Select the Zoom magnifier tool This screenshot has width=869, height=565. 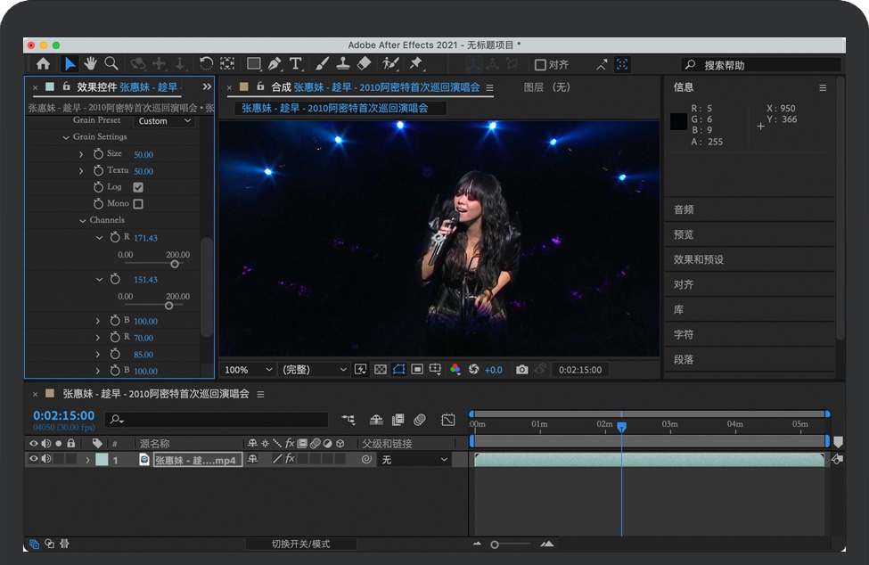click(111, 63)
